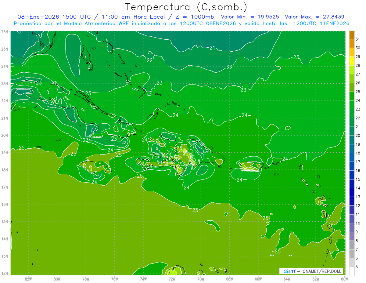The width and height of the screenshot is (366, 283).
Task: Click the 19N latitude axis label
Action: coord(5,152)
